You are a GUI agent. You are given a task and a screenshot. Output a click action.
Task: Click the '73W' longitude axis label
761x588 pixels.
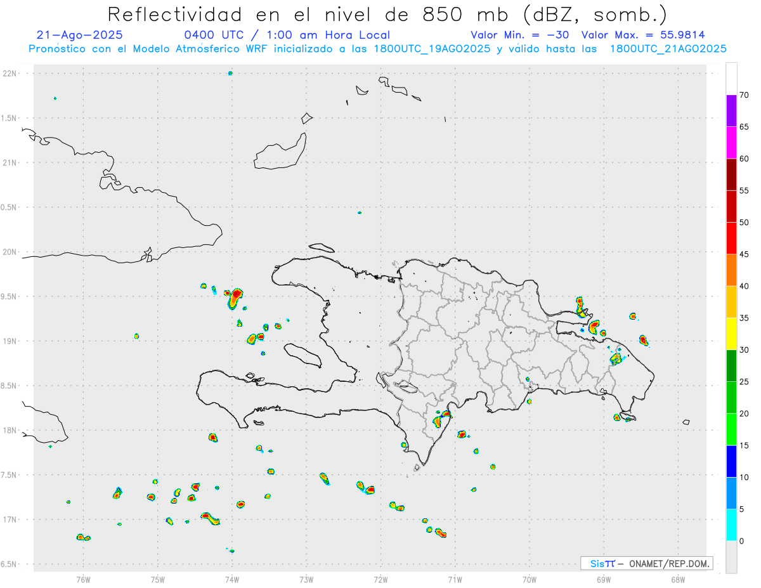(306, 579)
